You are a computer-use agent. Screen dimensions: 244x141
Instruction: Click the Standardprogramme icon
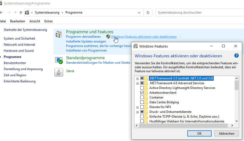pyautogui.click(x=59, y=60)
